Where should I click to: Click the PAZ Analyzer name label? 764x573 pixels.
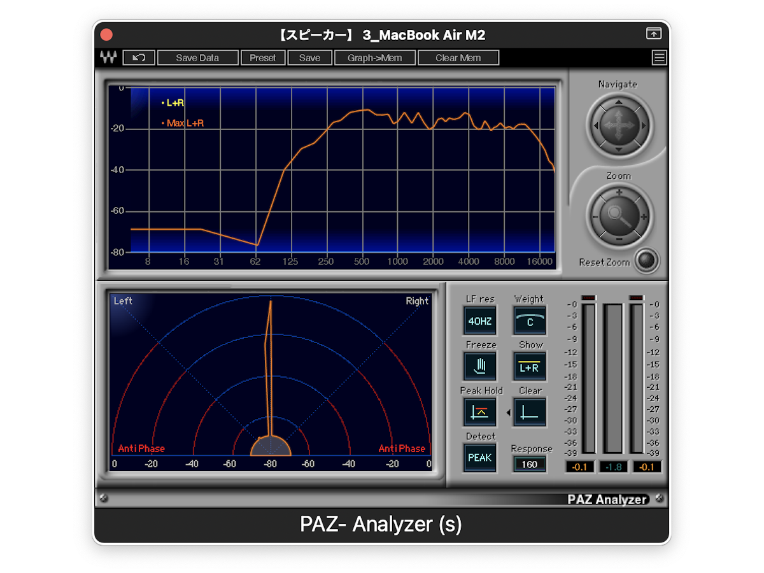(607, 499)
